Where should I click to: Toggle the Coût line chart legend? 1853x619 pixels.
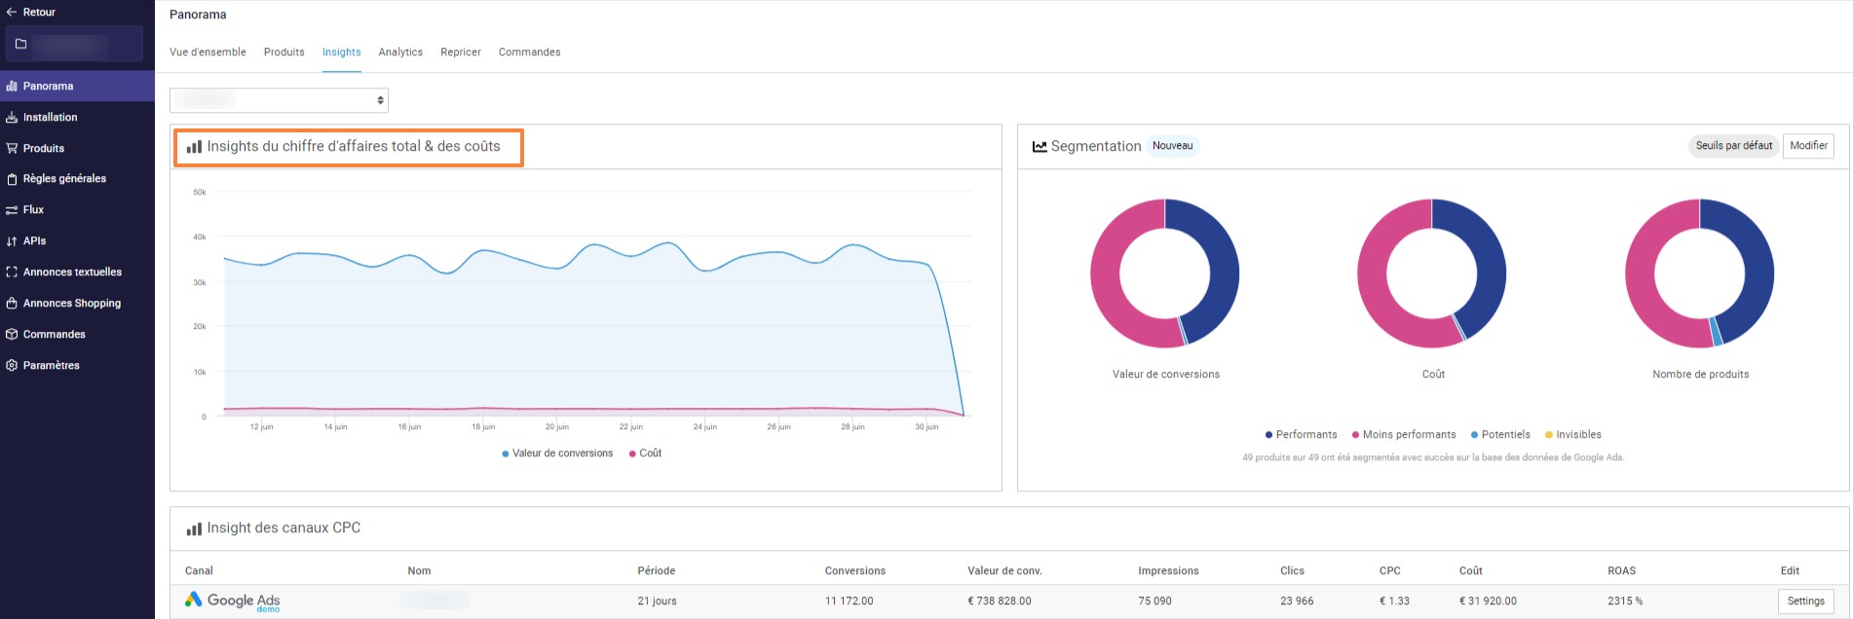coord(645,454)
